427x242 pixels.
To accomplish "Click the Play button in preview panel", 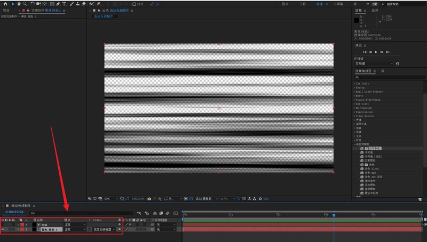I will point(376,52).
